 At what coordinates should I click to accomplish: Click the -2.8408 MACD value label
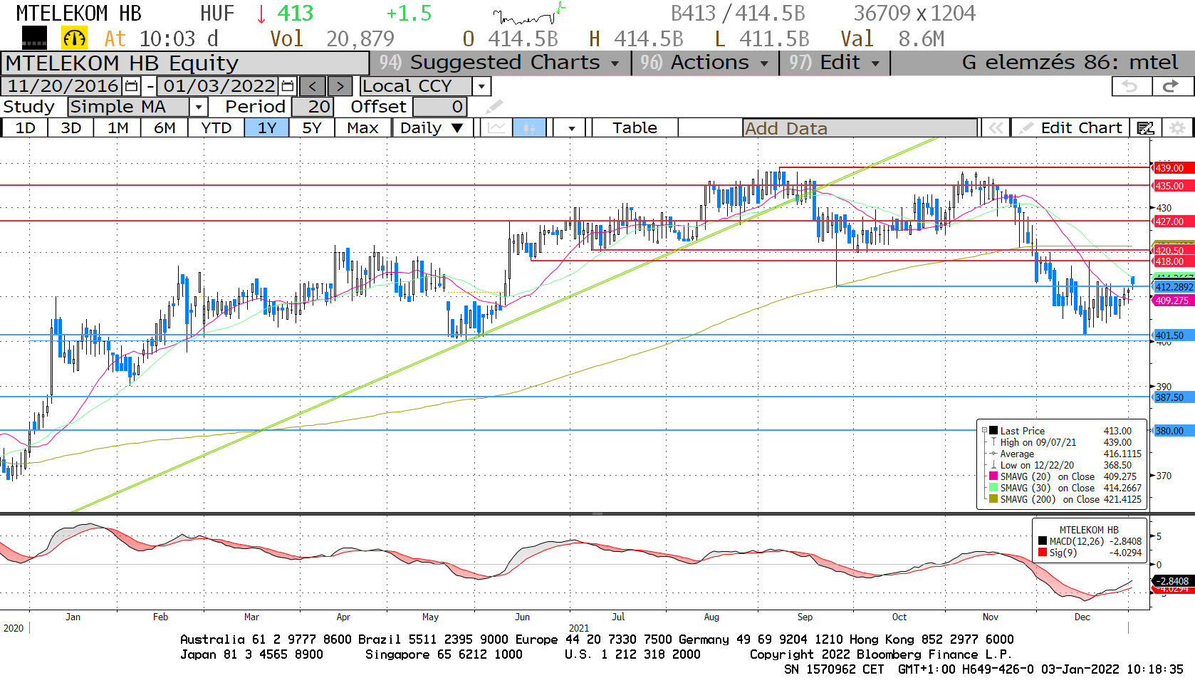click(x=1173, y=581)
